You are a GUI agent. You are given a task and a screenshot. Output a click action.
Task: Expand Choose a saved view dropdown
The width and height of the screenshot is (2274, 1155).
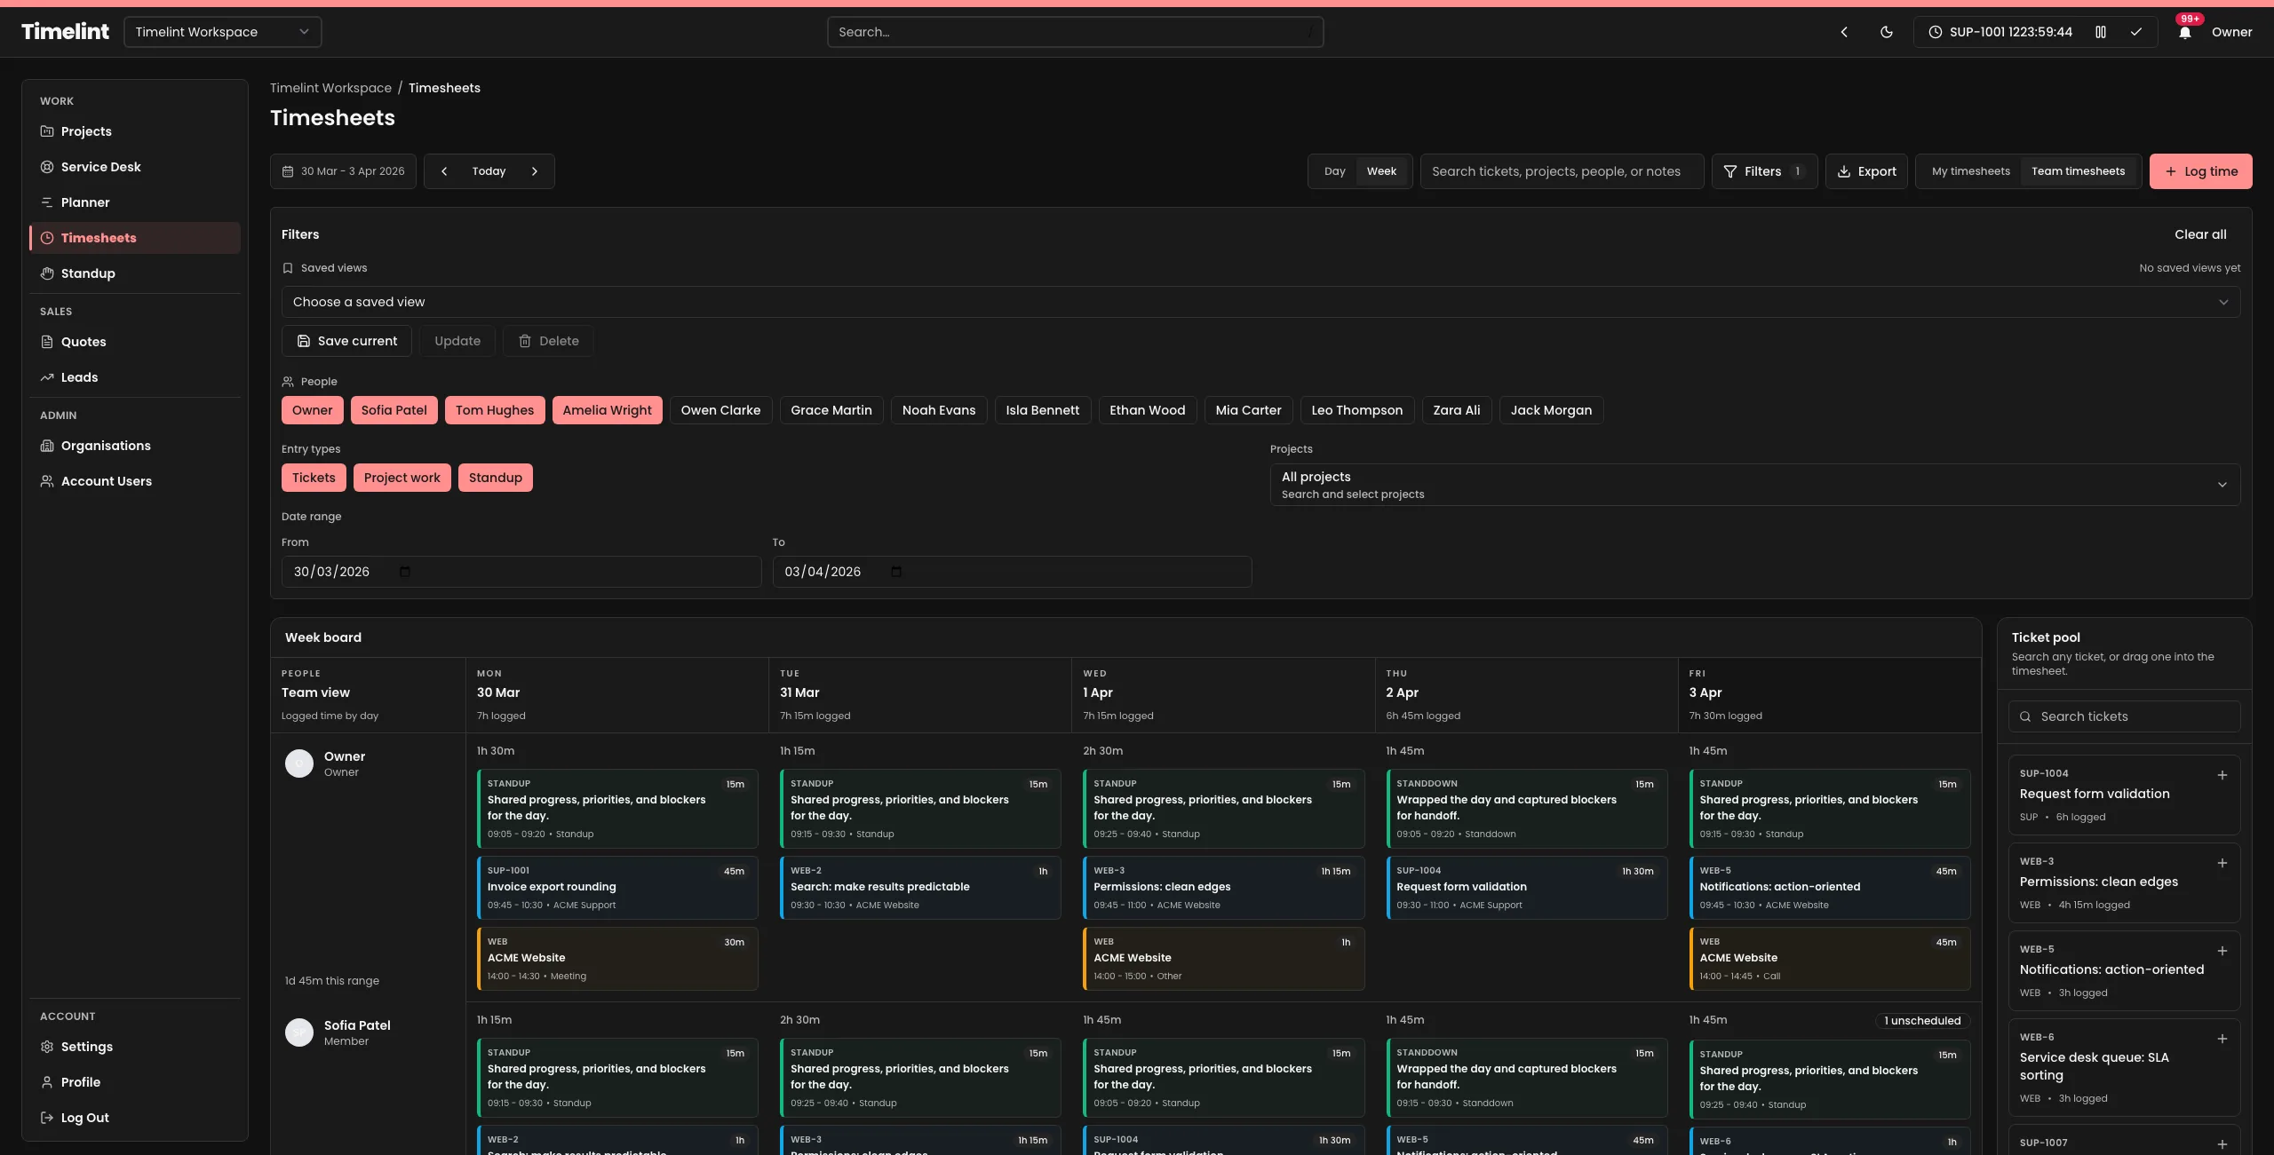1260,302
